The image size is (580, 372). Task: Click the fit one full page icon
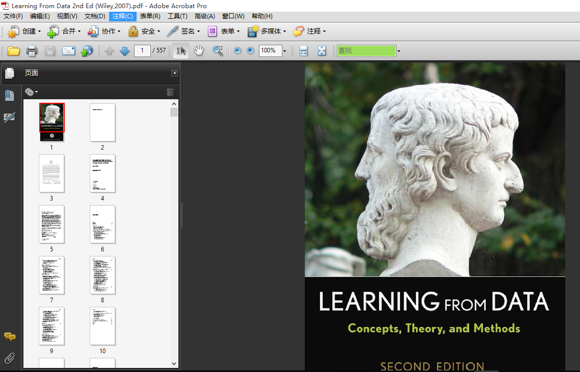click(322, 50)
